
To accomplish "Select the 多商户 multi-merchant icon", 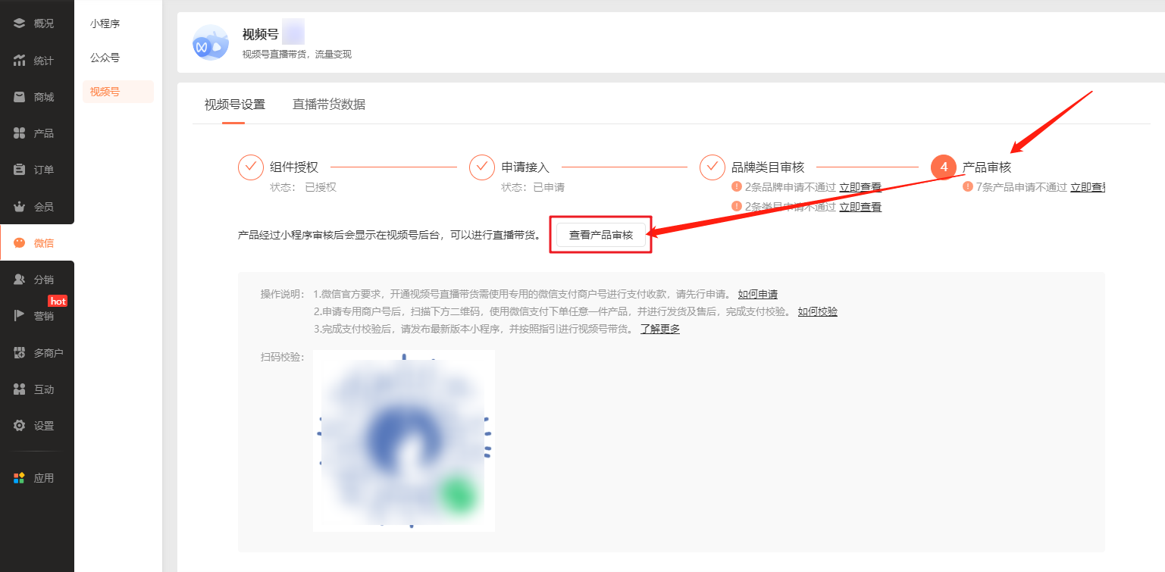I will 20,353.
